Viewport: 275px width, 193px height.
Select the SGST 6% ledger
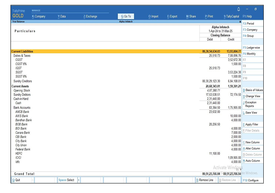coord(126,77)
